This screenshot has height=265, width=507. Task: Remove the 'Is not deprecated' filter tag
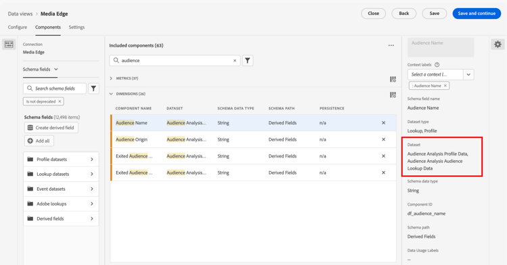pyautogui.click(x=59, y=101)
